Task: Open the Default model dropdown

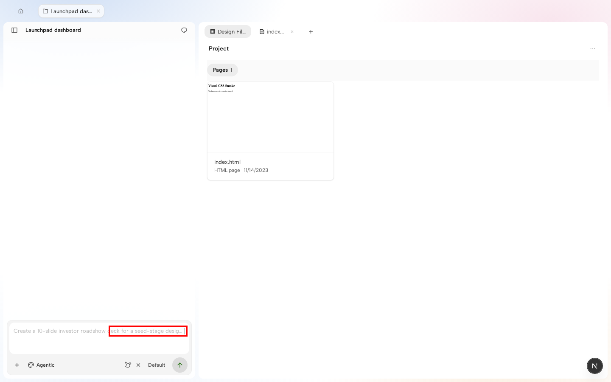Action: [157, 365]
